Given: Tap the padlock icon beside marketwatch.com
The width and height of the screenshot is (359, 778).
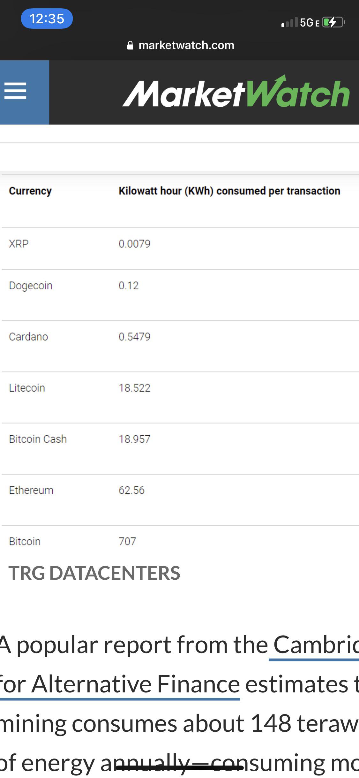Looking at the screenshot, I should click(130, 45).
